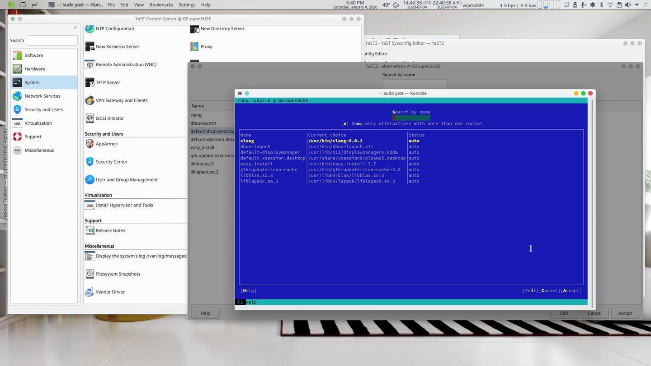Open AppArmor module

point(101,144)
